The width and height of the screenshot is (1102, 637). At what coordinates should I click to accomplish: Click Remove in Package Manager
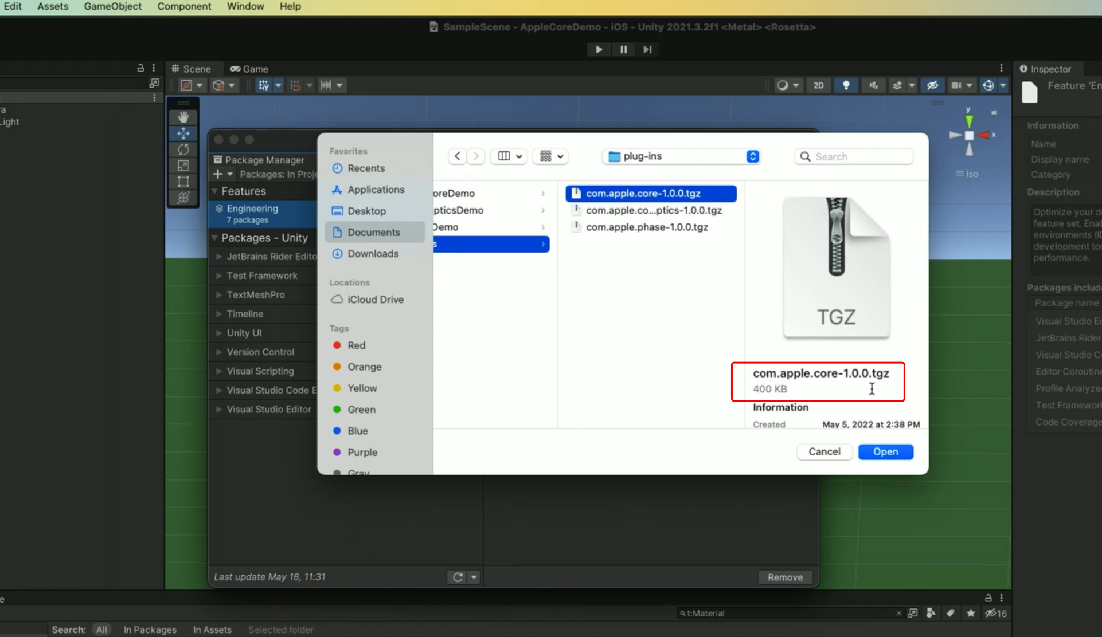tap(785, 577)
